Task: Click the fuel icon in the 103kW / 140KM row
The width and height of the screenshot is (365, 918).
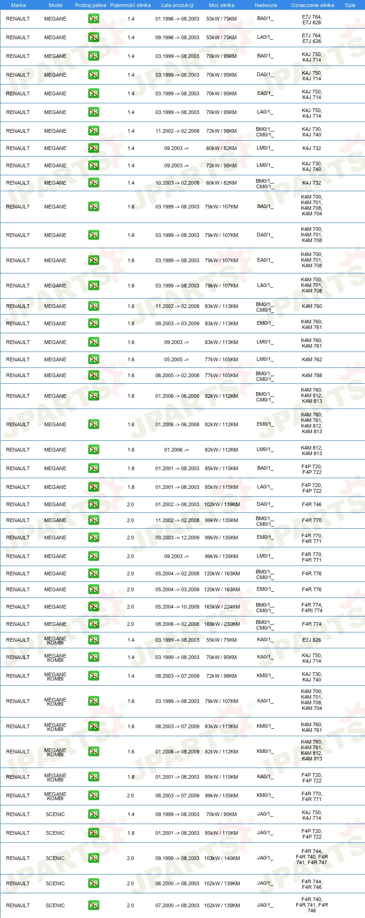Action: (94, 858)
